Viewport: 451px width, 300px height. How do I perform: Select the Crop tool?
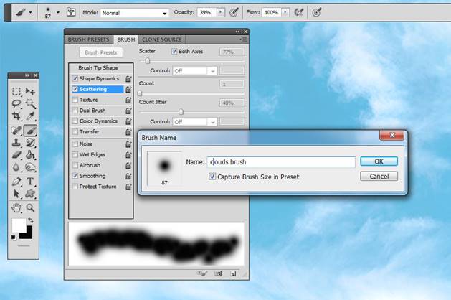point(16,116)
